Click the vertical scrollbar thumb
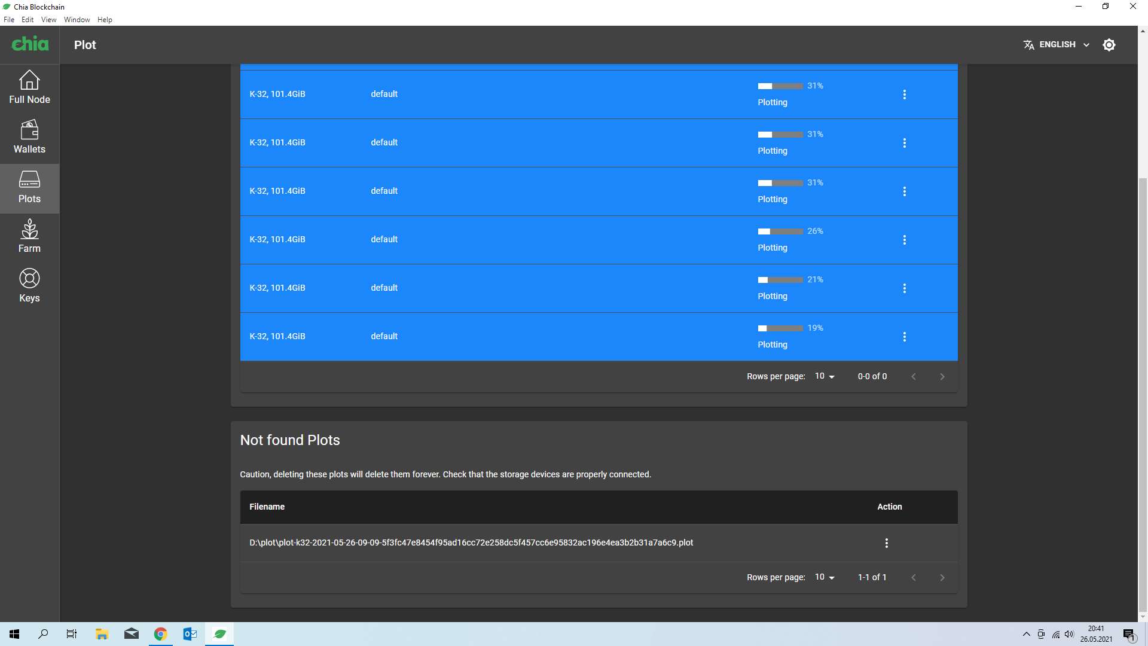 point(1143,395)
